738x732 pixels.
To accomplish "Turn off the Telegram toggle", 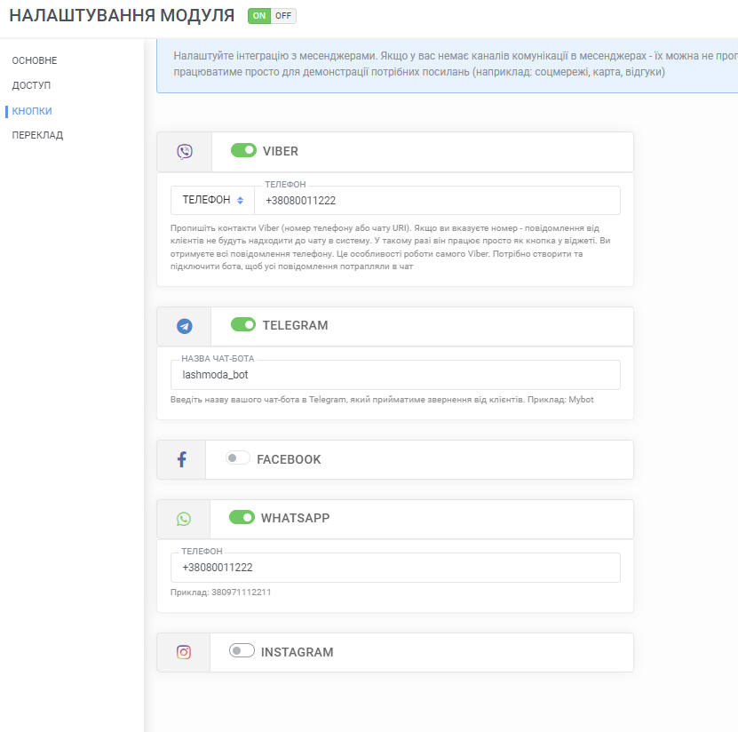I will click(x=243, y=324).
